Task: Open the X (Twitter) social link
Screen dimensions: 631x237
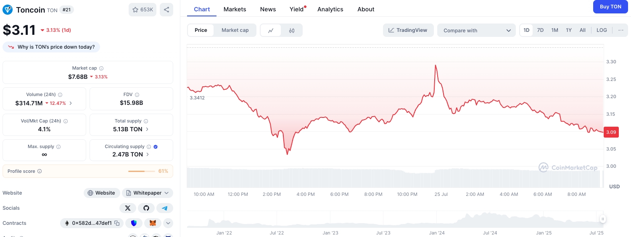Action: (128, 208)
